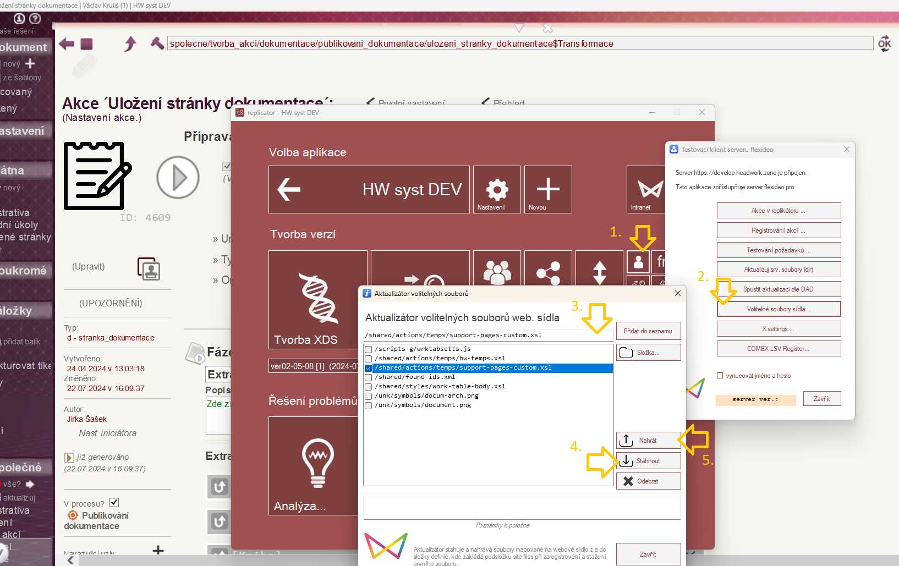Expand the Společné sidebar section
This screenshot has width=899, height=566.
22,468
